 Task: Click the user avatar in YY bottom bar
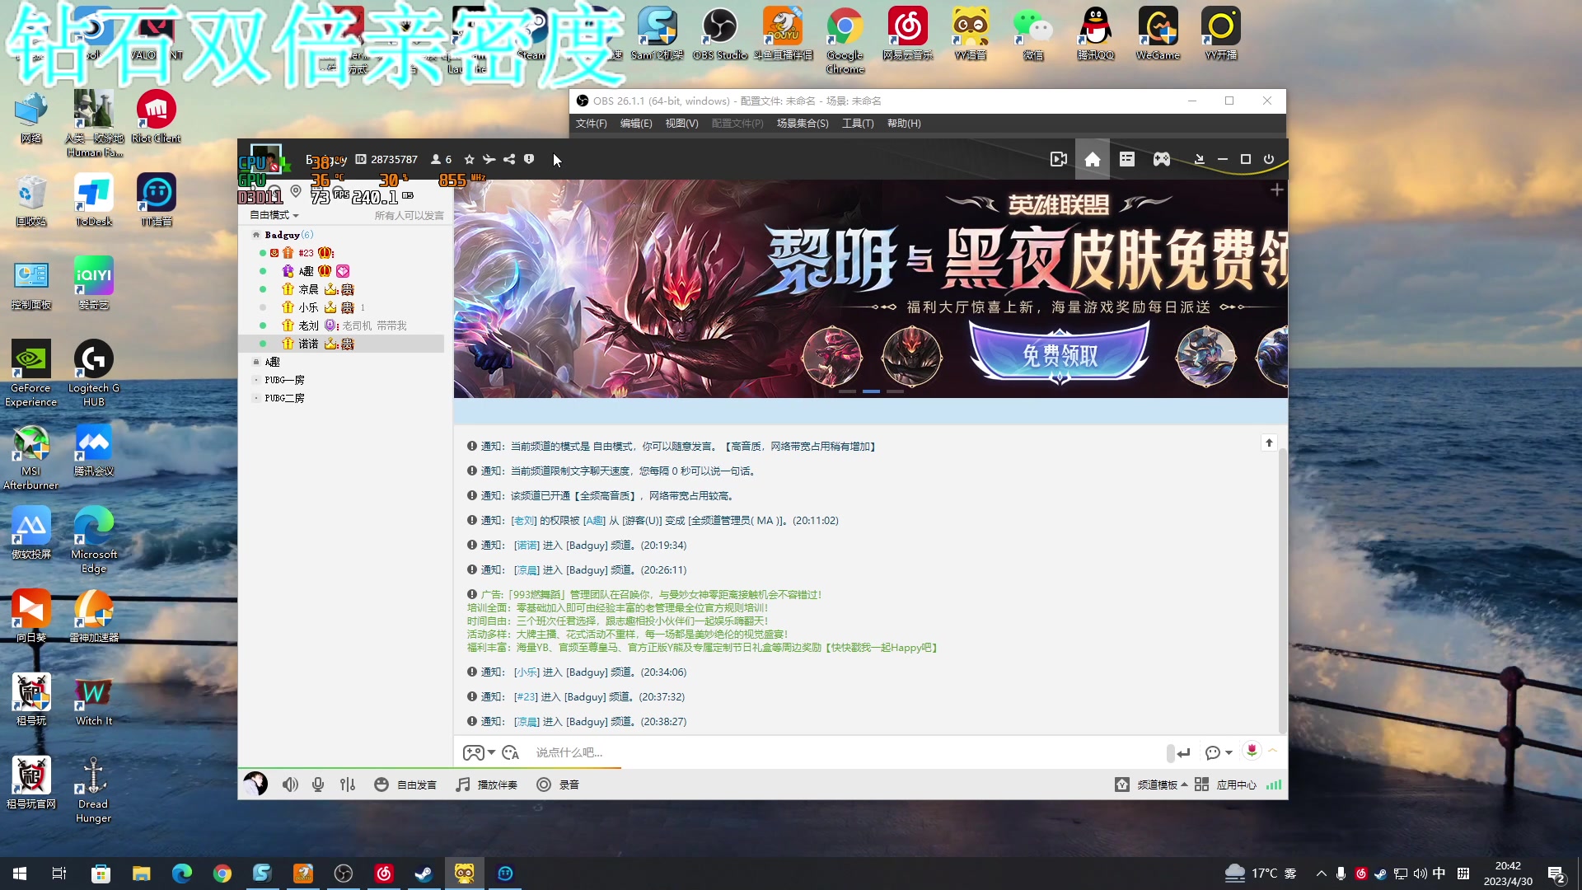255,783
